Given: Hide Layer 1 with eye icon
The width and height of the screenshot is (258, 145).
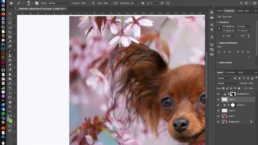Looking at the screenshot, I should coord(218,116).
